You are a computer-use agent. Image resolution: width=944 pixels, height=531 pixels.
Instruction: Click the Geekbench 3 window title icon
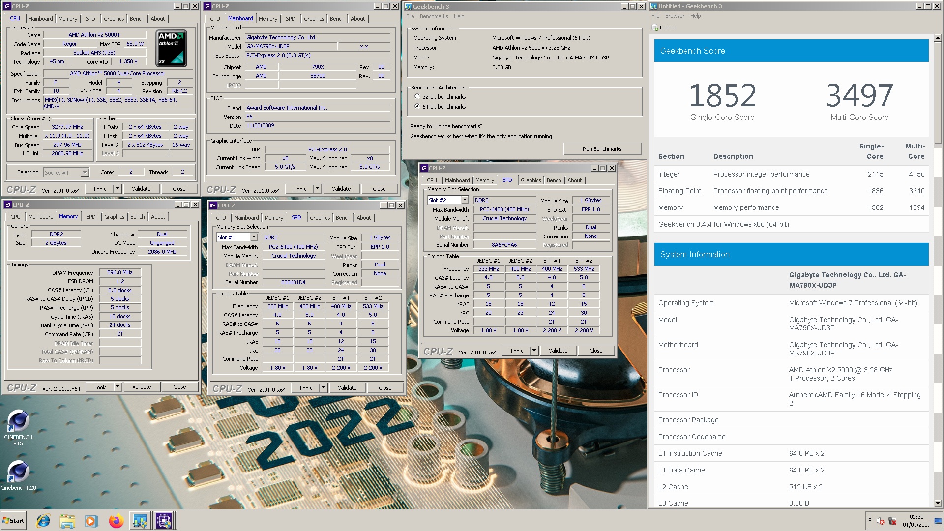tap(408, 6)
